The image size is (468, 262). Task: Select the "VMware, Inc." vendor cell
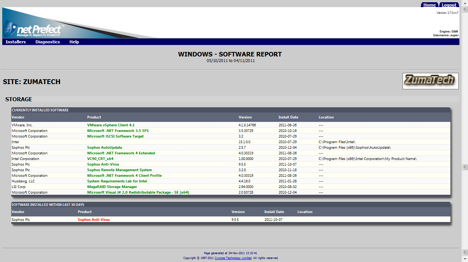click(x=22, y=125)
